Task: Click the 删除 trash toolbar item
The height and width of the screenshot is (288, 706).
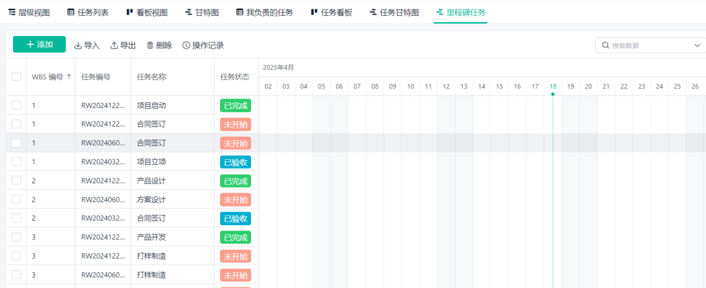Action: click(x=159, y=45)
